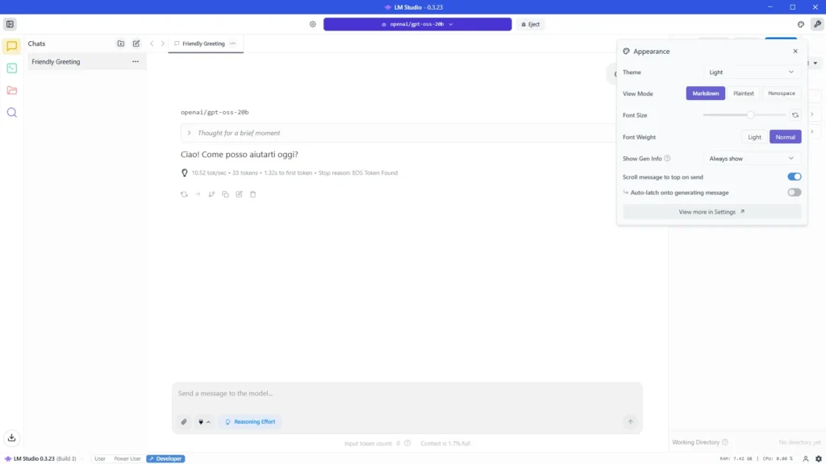The width and height of the screenshot is (826, 464).
Task: Open My Models folder icon in sidebar
Action: (x=11, y=90)
